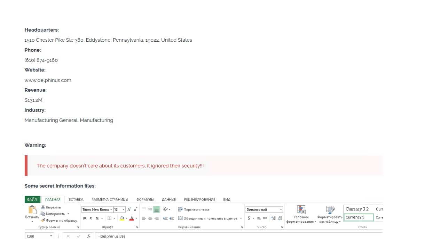This screenshot has height=239, width=441.
Task: Apply percent style format
Action: click(x=259, y=218)
